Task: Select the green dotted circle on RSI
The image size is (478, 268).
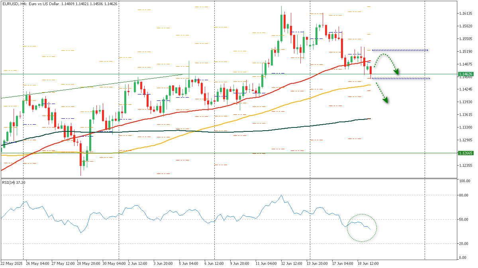Action: pos(362,228)
